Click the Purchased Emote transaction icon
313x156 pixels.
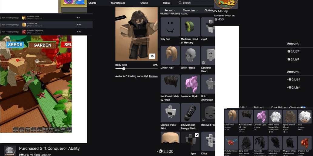click(24, 18)
